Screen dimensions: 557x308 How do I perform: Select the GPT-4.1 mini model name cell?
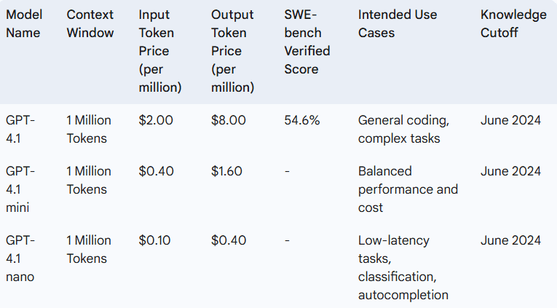(x=20, y=189)
